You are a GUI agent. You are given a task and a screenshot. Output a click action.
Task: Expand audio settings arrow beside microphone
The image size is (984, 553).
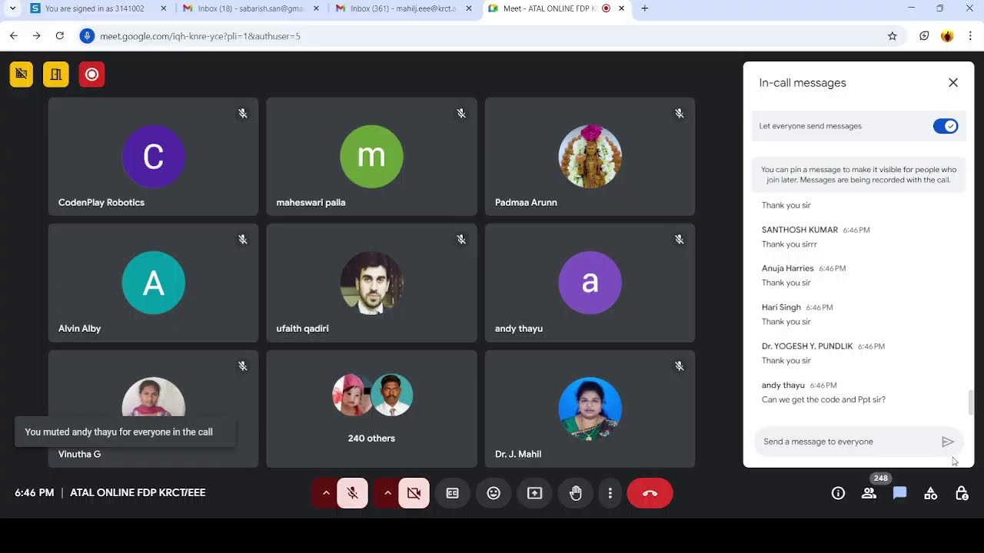pos(325,493)
